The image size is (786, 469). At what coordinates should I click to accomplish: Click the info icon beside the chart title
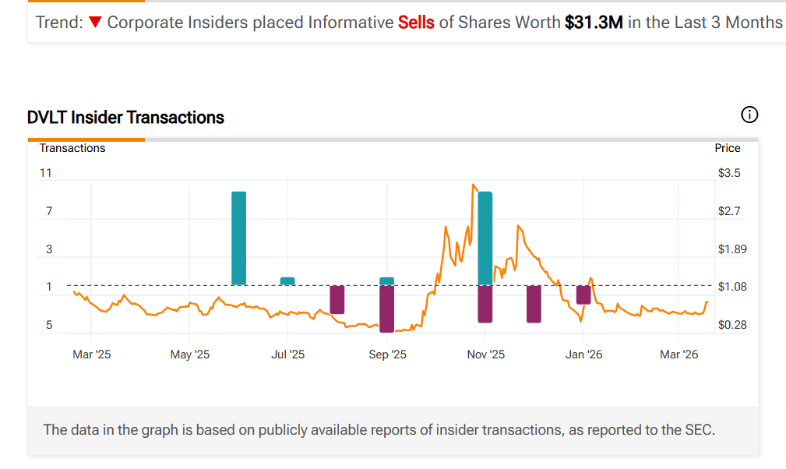point(749,115)
